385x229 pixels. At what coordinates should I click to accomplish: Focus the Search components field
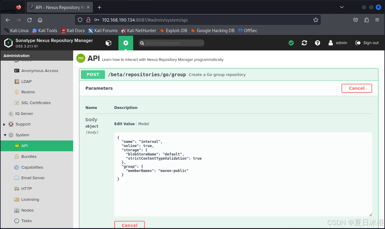pos(172,43)
